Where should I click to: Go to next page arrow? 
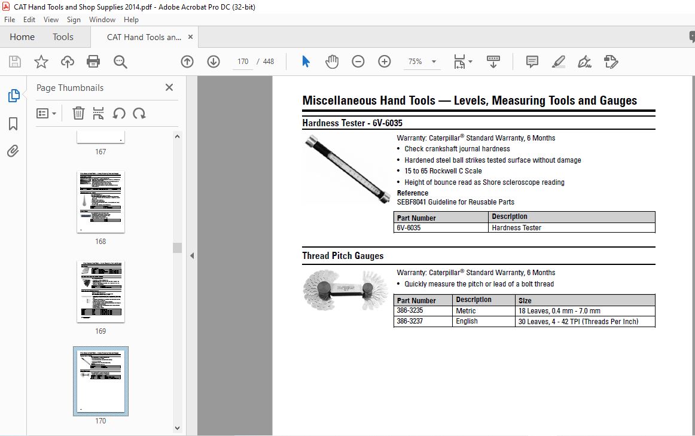213,62
